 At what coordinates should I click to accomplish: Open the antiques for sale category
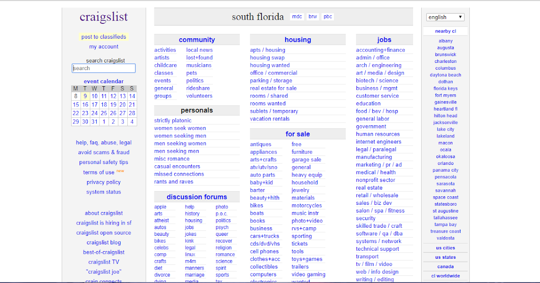tap(261, 145)
